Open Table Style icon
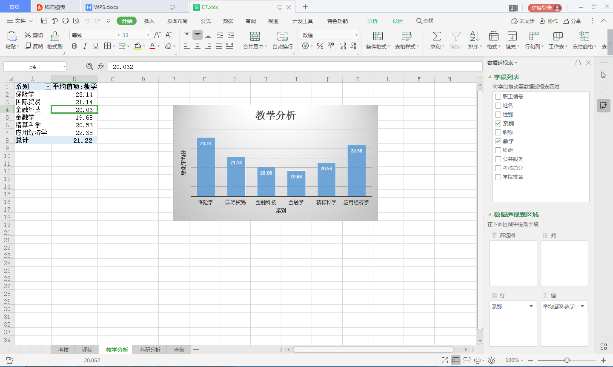This screenshot has height=367, width=613. point(407,36)
